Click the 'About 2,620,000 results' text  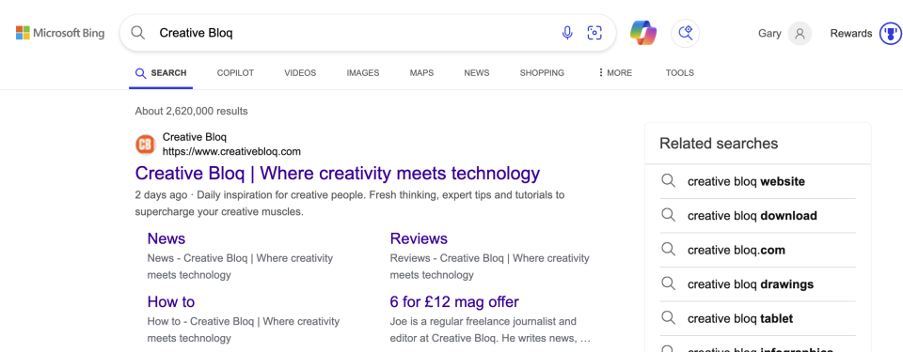pyautogui.click(x=191, y=111)
